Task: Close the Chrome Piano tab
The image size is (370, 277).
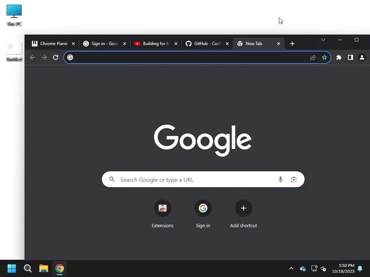Action: point(73,44)
